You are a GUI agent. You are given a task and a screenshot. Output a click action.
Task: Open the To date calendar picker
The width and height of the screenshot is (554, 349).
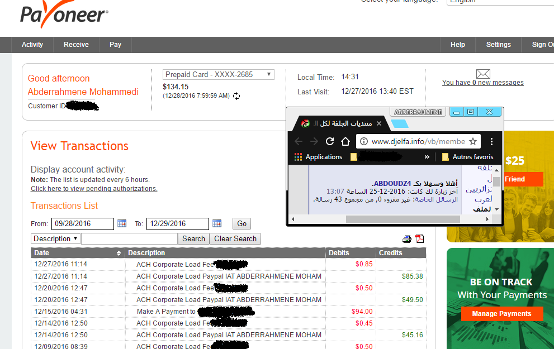pos(217,223)
